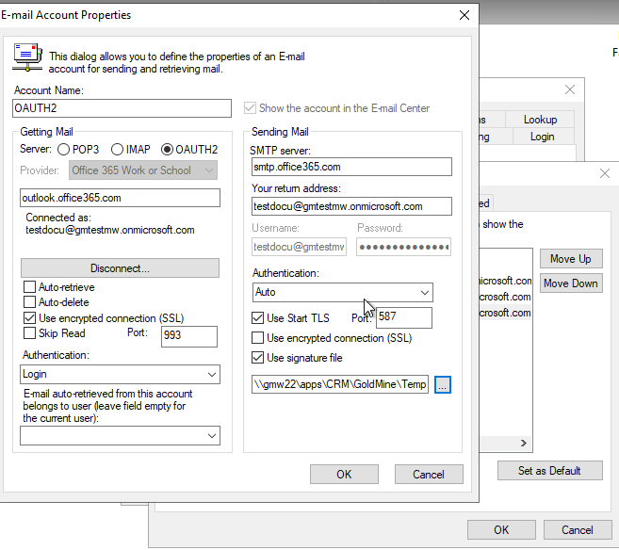This screenshot has width=619, height=550.
Task: Enable the Auto-retrieve checkbox
Action: point(30,287)
